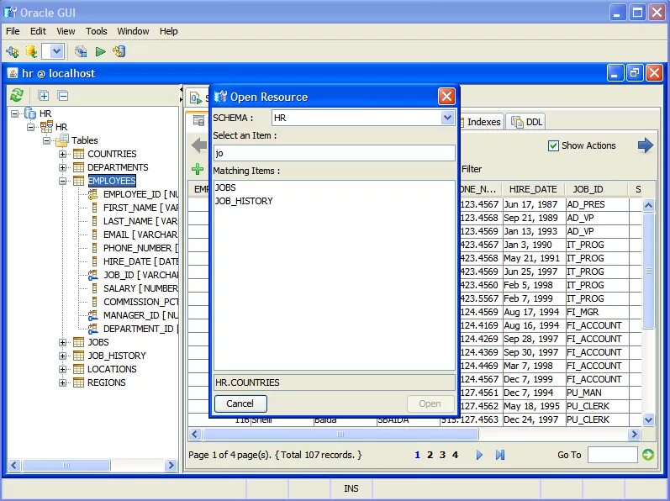Click the JOB_ID foreign key column icon

point(92,275)
